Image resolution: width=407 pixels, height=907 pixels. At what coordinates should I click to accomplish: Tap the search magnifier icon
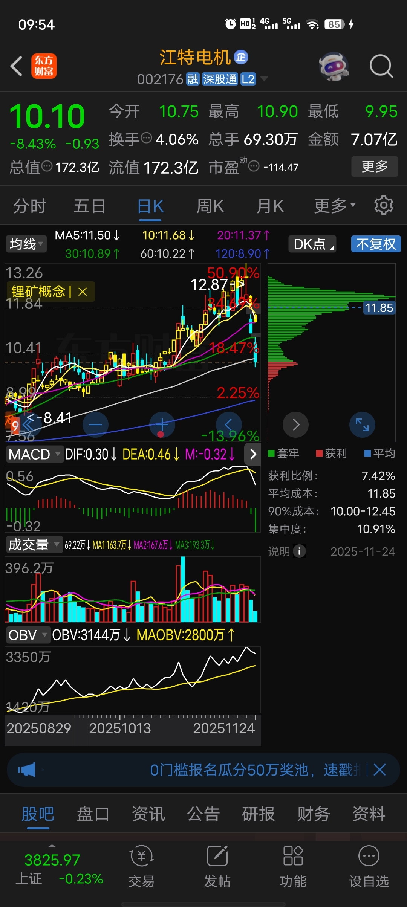coord(381,66)
